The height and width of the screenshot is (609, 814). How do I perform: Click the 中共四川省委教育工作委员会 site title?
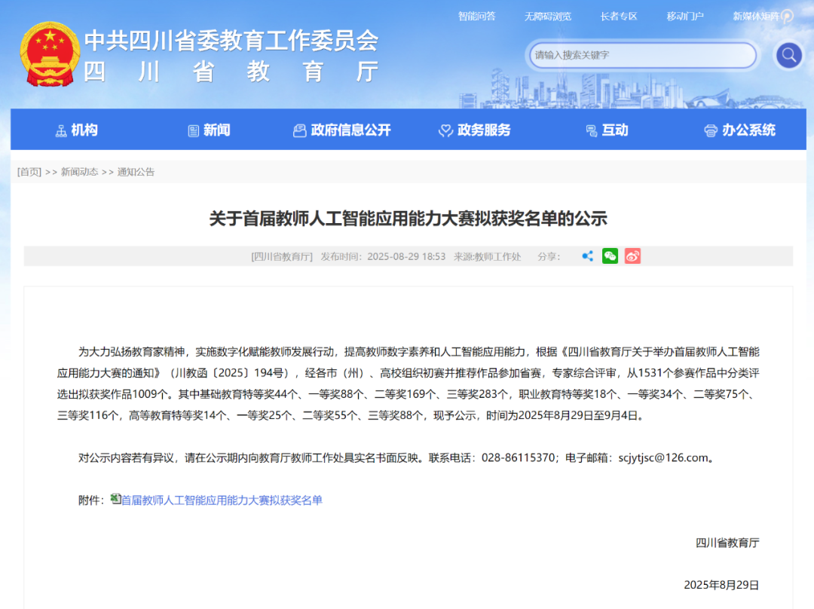(231, 41)
